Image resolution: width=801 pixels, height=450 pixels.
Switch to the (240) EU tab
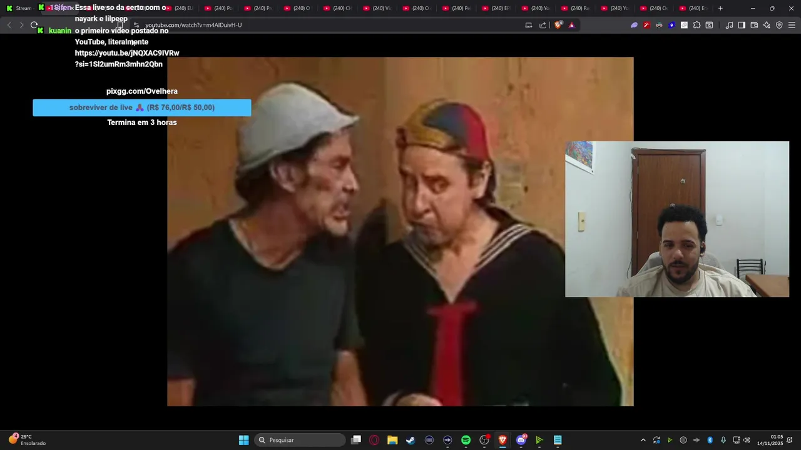pyautogui.click(x=179, y=8)
